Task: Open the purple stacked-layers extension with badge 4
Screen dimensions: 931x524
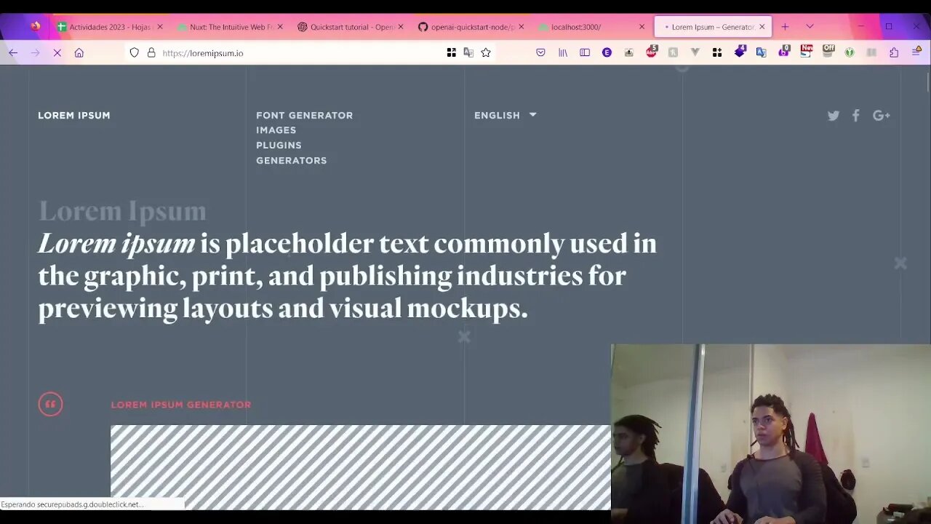Action: [x=740, y=51]
